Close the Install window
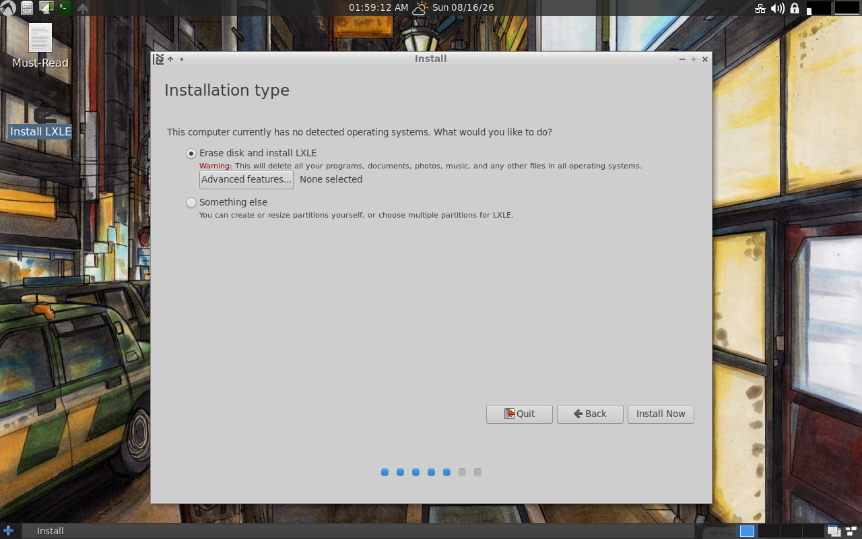 point(705,59)
